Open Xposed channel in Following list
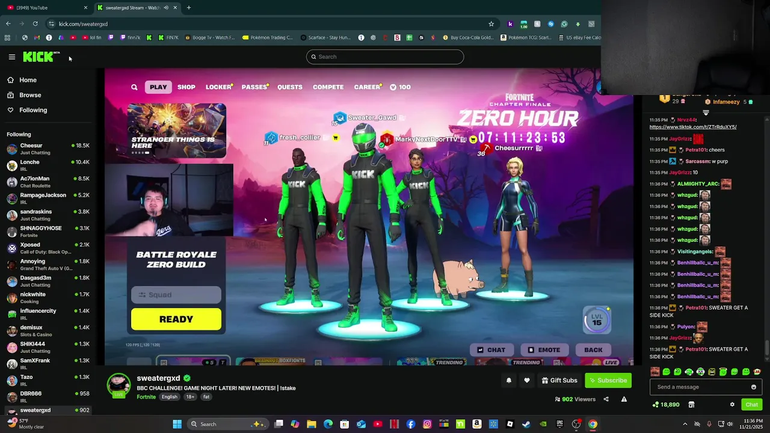This screenshot has height=433, width=770. [x=48, y=248]
